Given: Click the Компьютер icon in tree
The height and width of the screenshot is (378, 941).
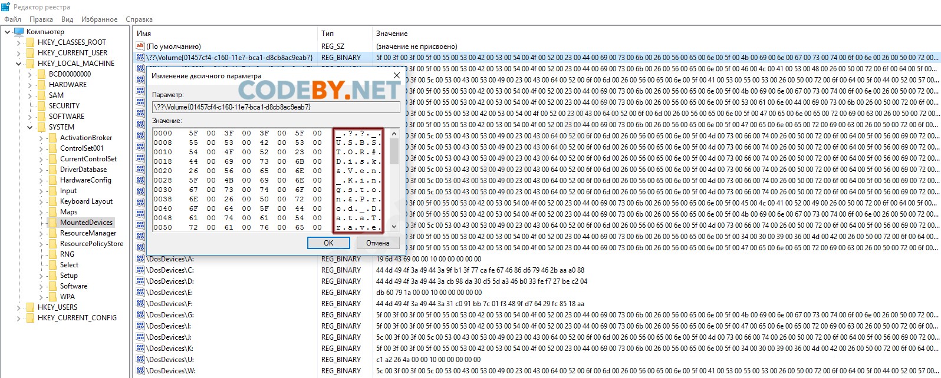Looking at the screenshot, I should click(19, 32).
